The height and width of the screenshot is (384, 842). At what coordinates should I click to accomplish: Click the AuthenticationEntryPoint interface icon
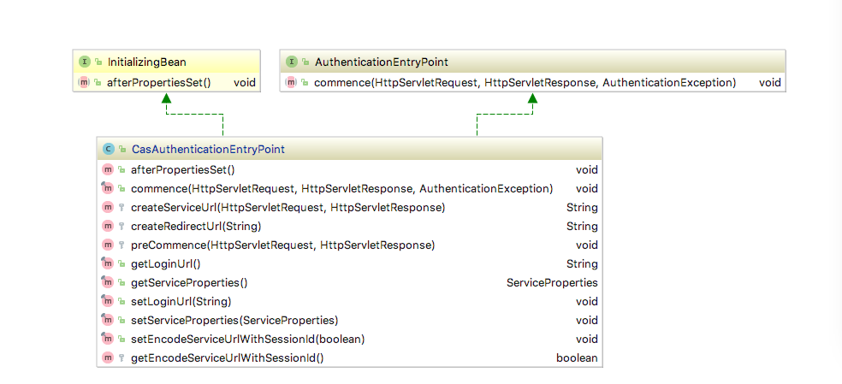(292, 62)
